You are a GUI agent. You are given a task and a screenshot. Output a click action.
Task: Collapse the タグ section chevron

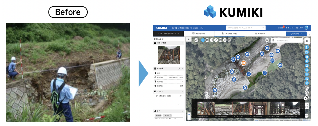point(182,111)
